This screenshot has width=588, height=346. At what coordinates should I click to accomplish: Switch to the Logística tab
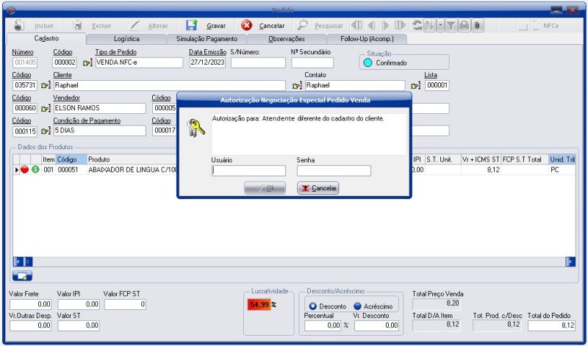click(x=126, y=38)
